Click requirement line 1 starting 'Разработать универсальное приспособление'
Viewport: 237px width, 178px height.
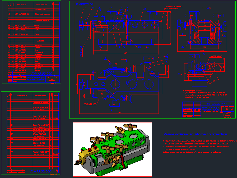[x=200, y=141]
